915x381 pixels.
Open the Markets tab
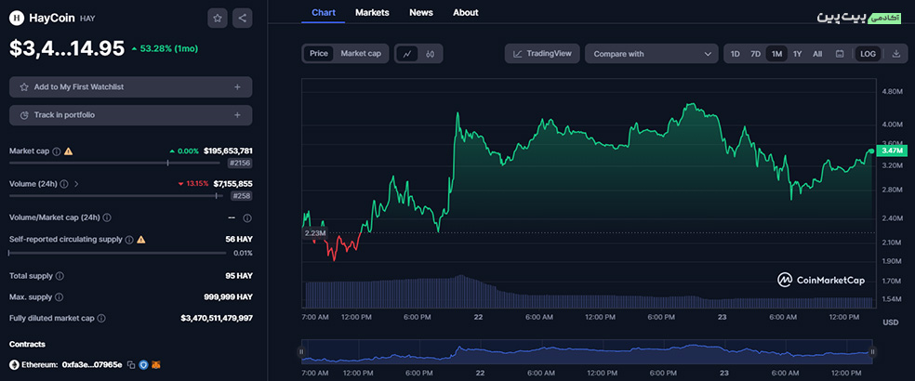[372, 12]
